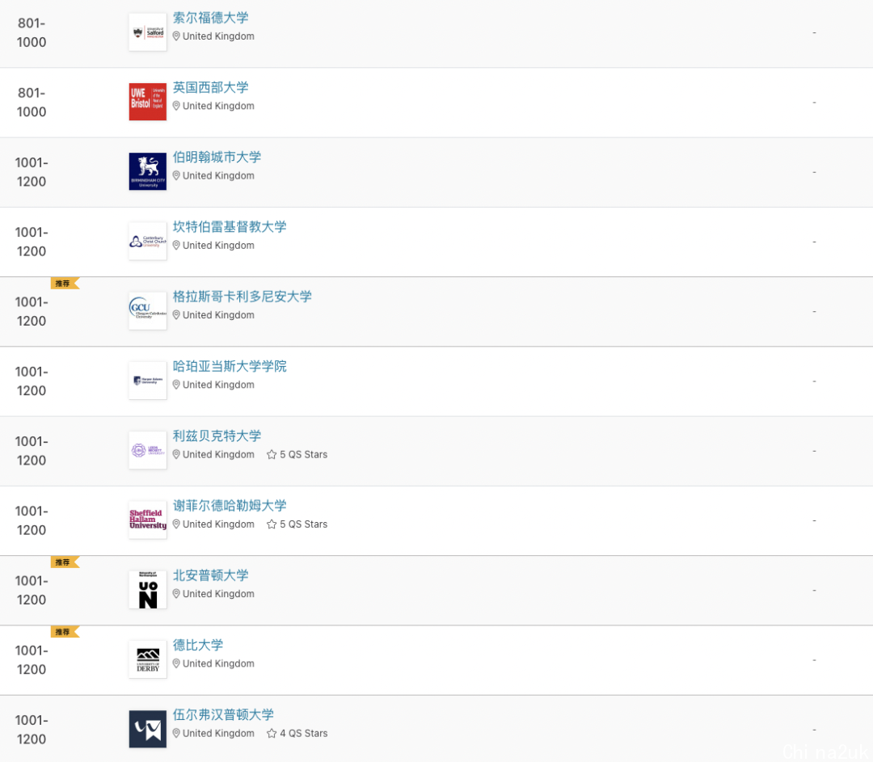The width and height of the screenshot is (873, 762).
Task: Click the location pin under 利兹贝克特大学
Action: [x=176, y=454]
